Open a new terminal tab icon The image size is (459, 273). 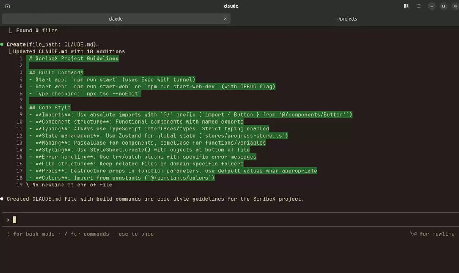[x=8, y=6]
